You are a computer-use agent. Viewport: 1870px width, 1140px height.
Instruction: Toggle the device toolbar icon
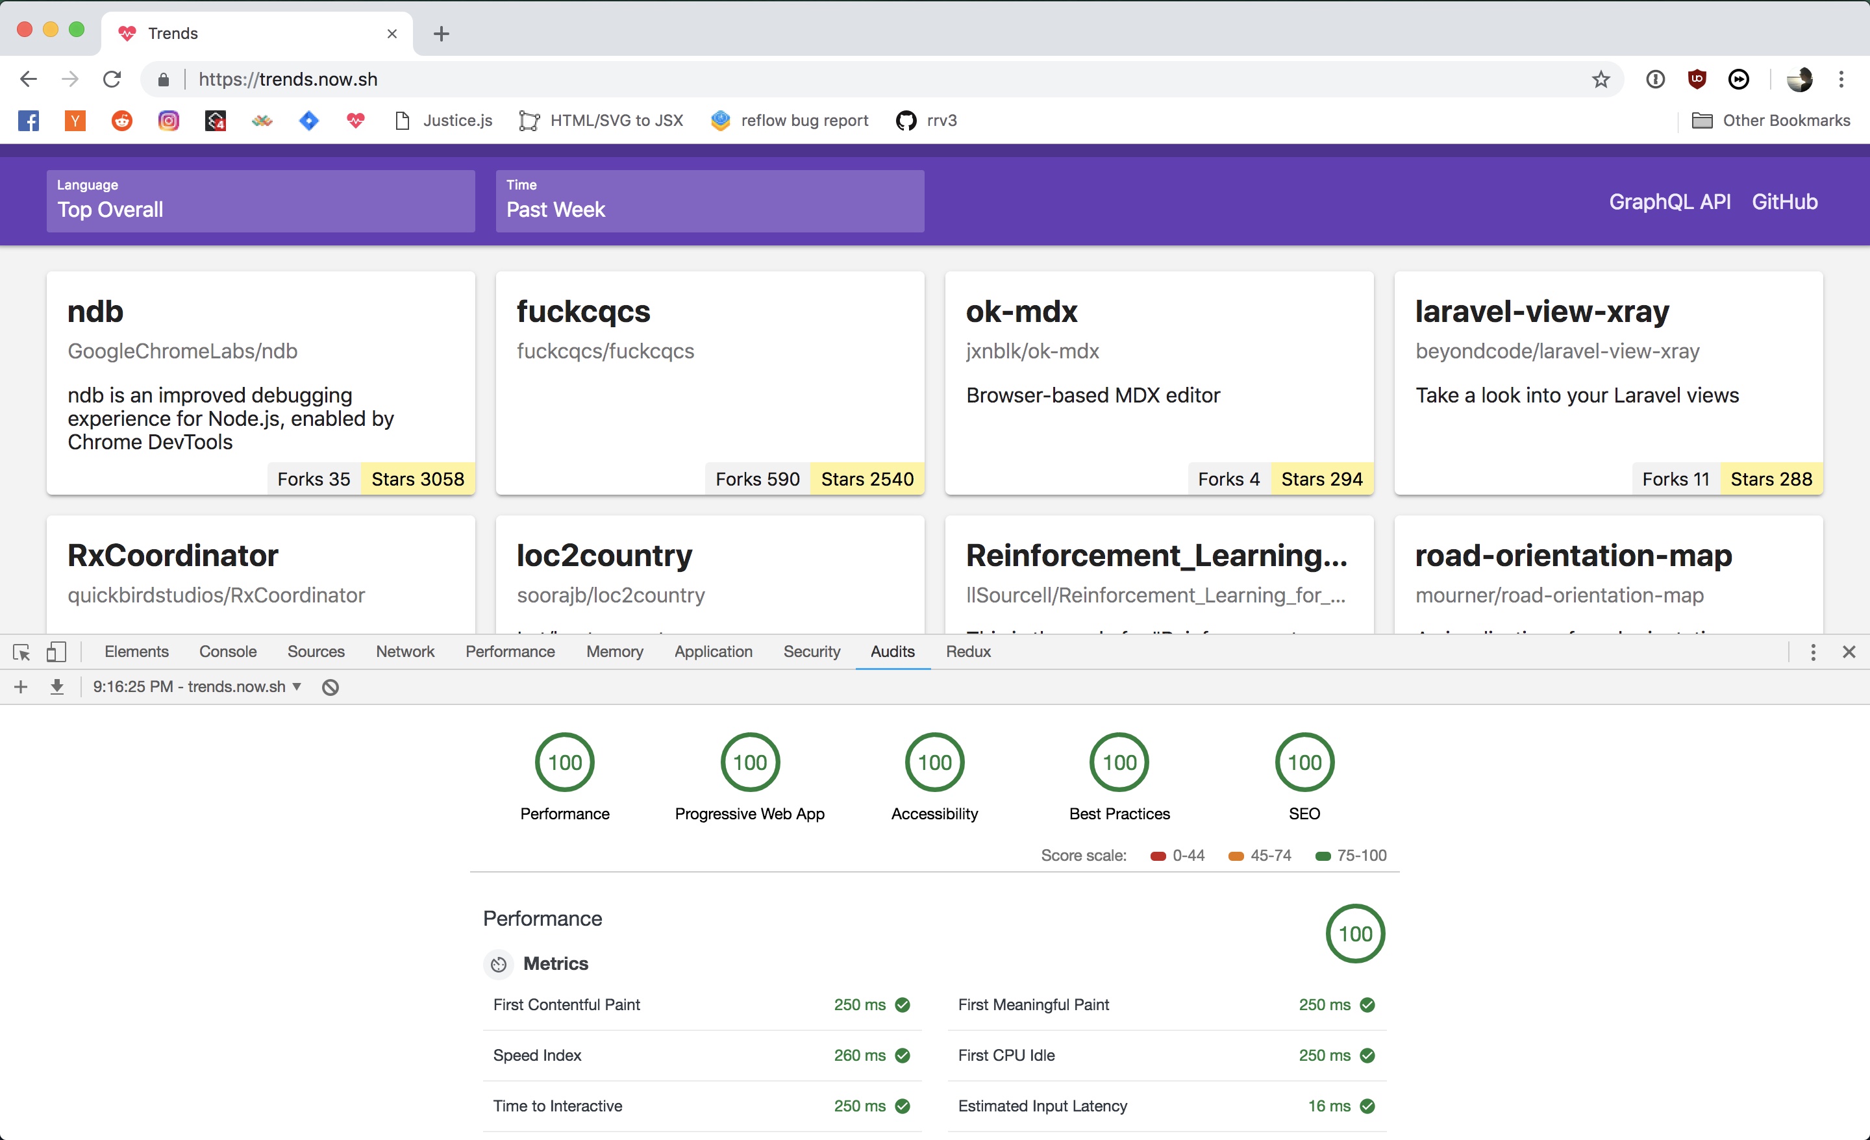click(x=56, y=652)
